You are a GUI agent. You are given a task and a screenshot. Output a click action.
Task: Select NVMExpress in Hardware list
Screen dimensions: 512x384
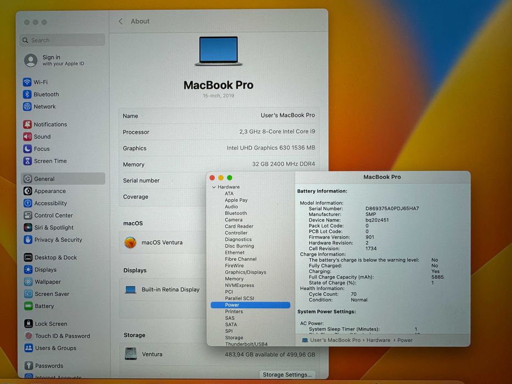point(239,285)
